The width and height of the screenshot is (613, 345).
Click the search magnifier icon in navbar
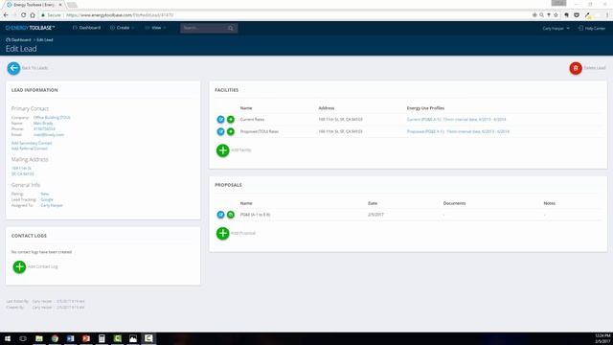point(231,28)
